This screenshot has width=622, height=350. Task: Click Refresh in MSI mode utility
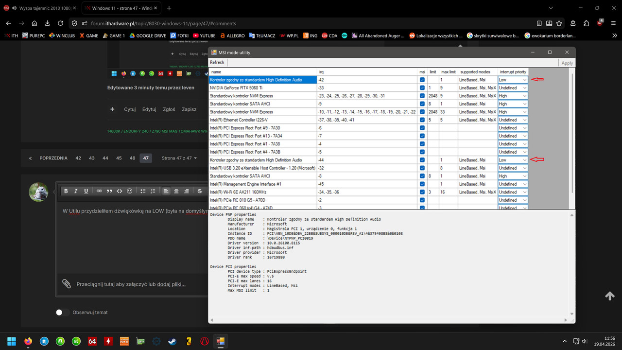tap(217, 63)
